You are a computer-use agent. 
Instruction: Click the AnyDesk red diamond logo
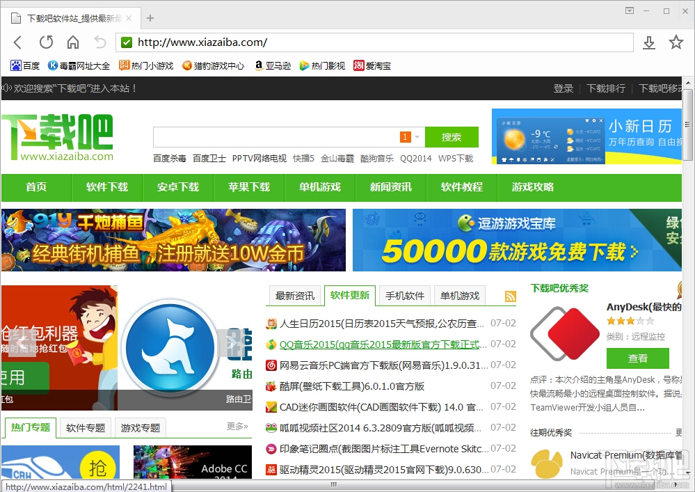pyautogui.click(x=565, y=334)
